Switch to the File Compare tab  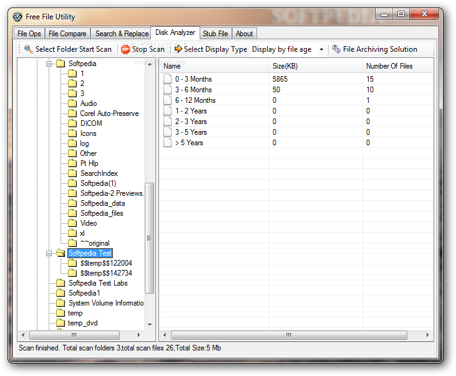click(x=67, y=34)
